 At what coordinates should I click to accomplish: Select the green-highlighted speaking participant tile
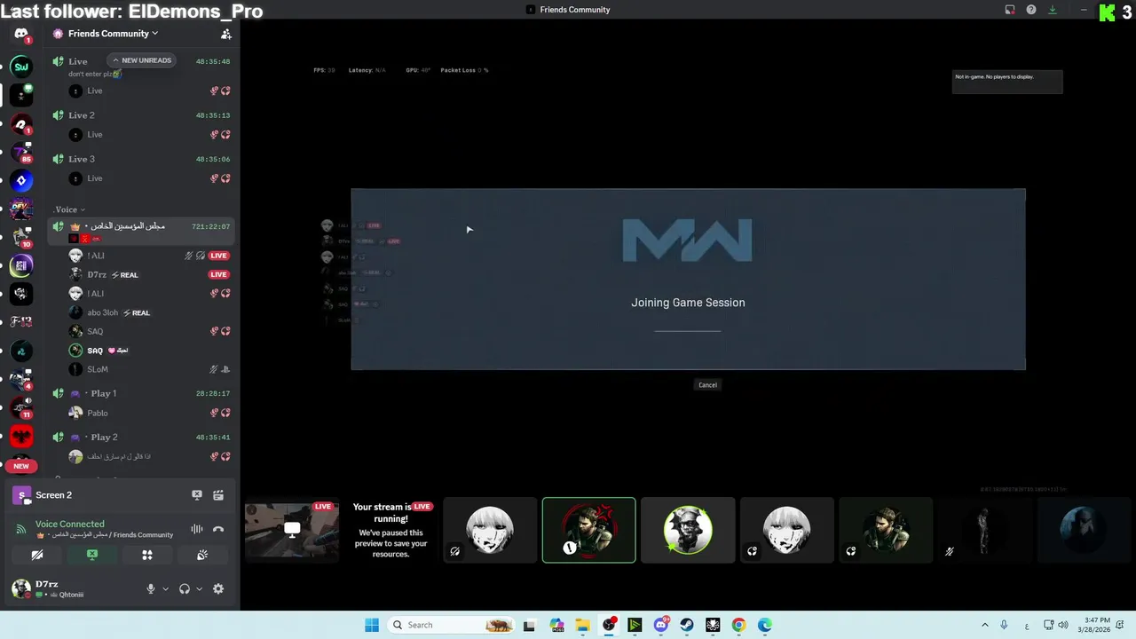pos(589,530)
